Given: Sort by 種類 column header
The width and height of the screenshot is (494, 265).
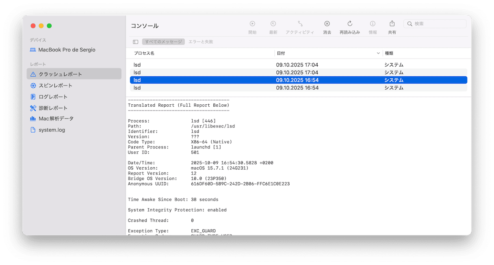Looking at the screenshot, I should (389, 53).
